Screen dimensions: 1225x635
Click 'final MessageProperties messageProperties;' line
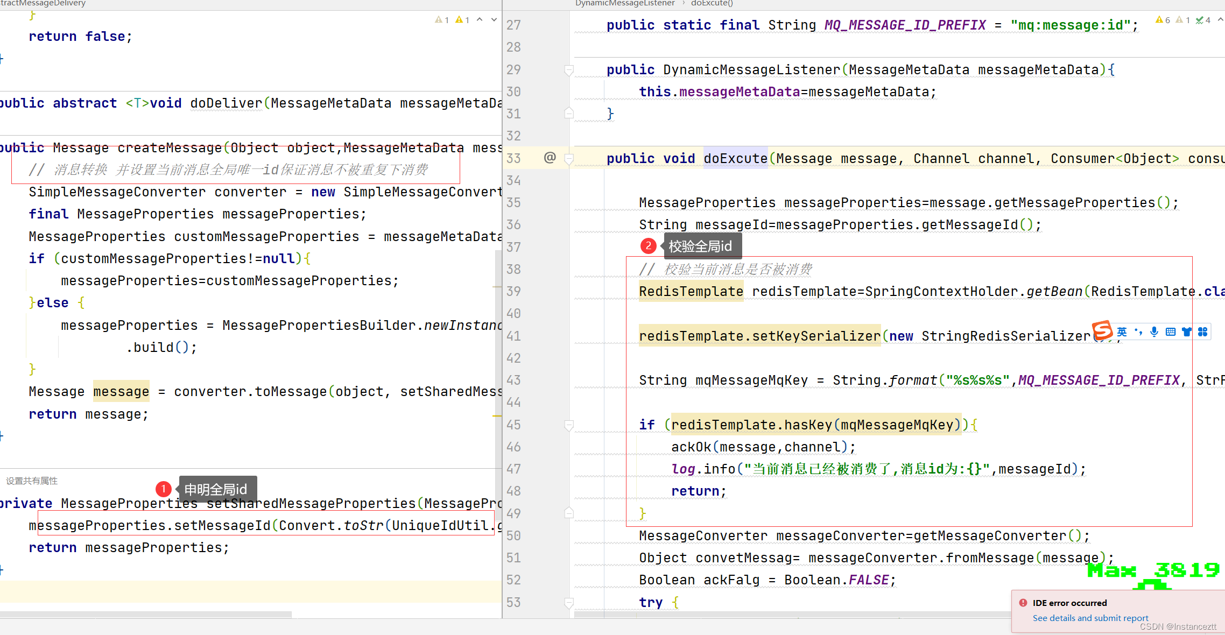[198, 214]
